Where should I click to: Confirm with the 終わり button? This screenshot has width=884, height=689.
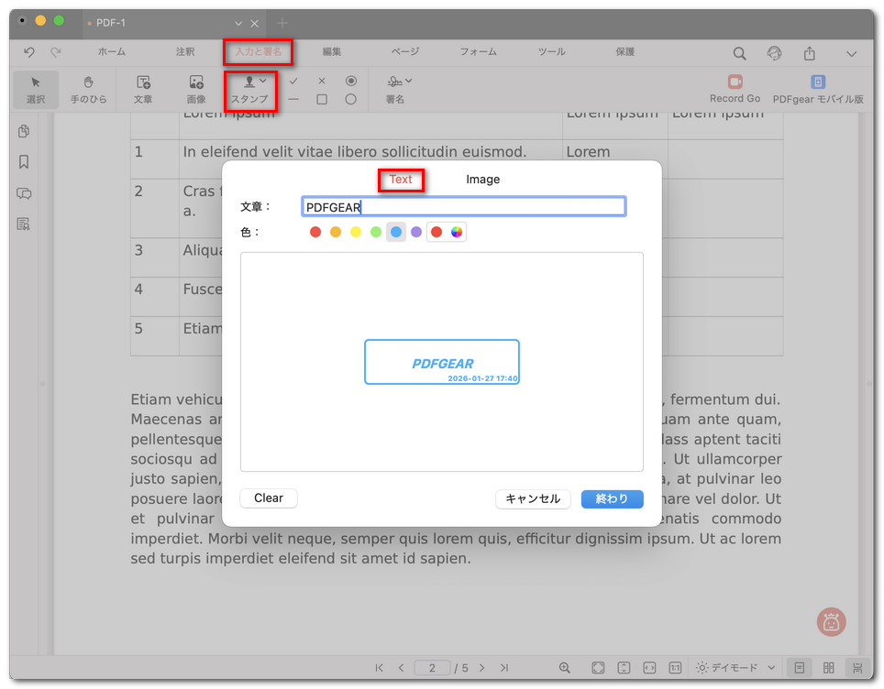(x=613, y=498)
